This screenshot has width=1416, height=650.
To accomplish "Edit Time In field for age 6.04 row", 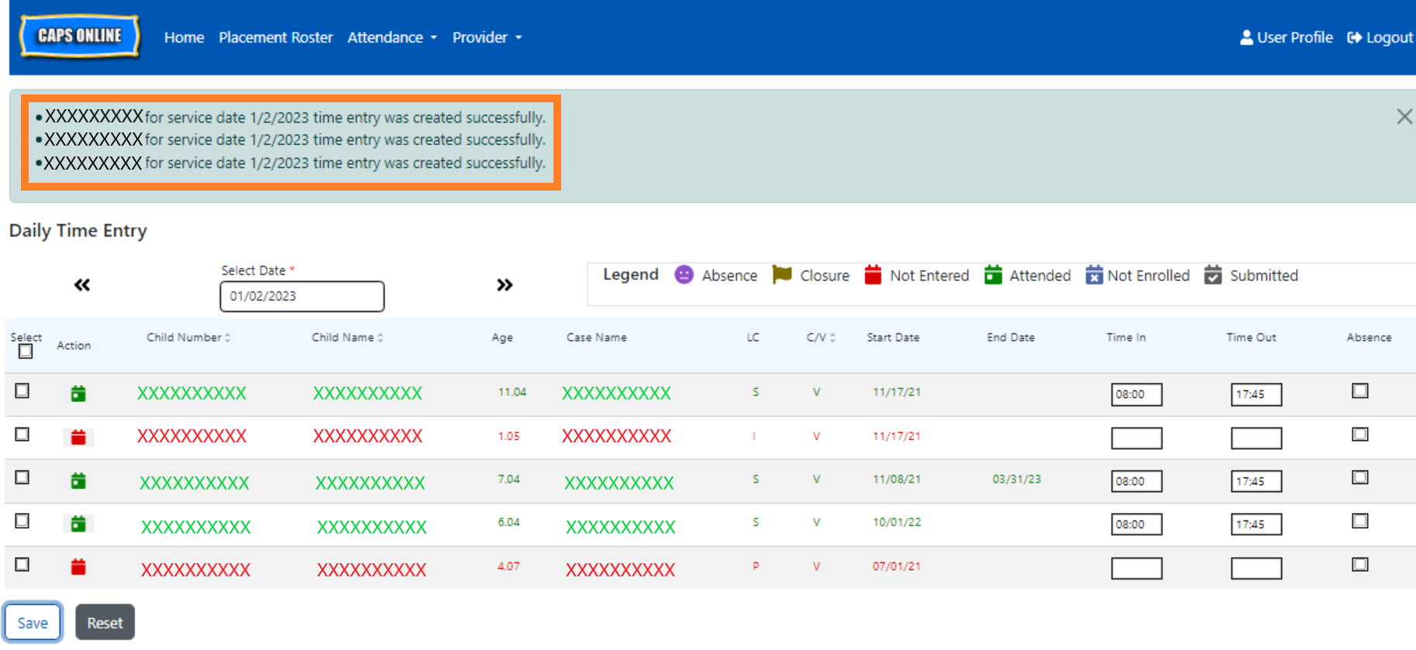I will pyautogui.click(x=1136, y=524).
